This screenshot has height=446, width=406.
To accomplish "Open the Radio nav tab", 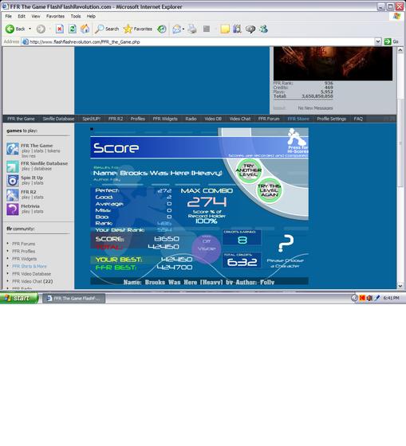I will tap(191, 119).
